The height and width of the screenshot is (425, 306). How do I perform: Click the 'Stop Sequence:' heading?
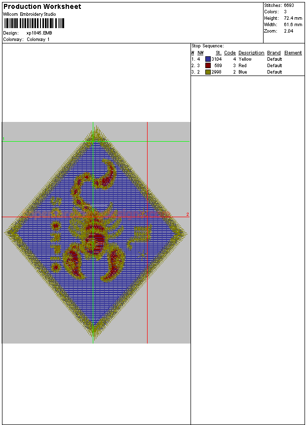[x=208, y=46]
